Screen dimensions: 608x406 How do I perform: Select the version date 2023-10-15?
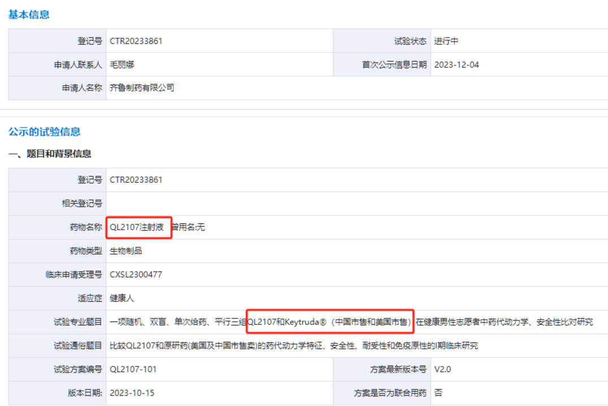[132, 393]
